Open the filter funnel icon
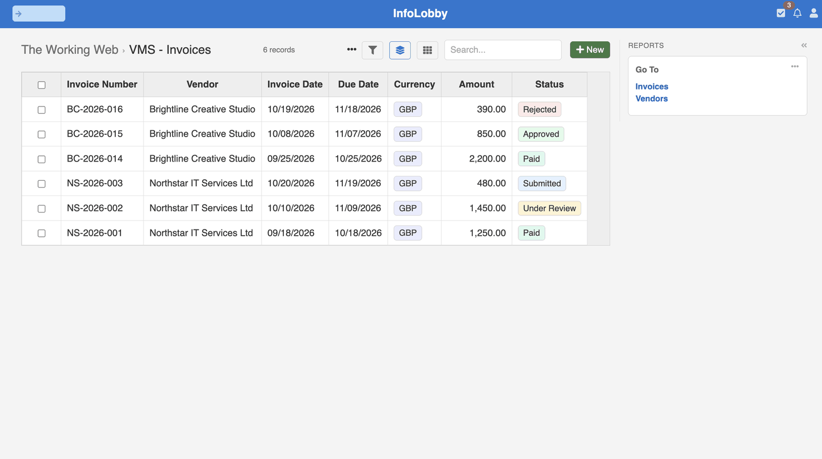Image resolution: width=822 pixels, height=459 pixels. (x=372, y=50)
